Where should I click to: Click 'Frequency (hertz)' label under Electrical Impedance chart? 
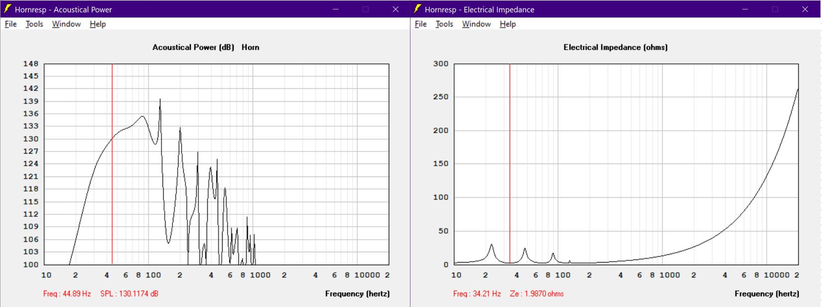click(x=767, y=294)
